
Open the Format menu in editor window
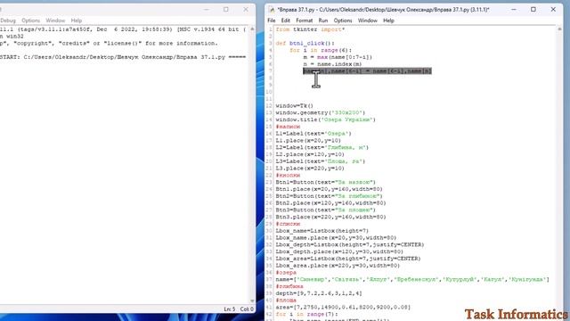click(x=304, y=21)
